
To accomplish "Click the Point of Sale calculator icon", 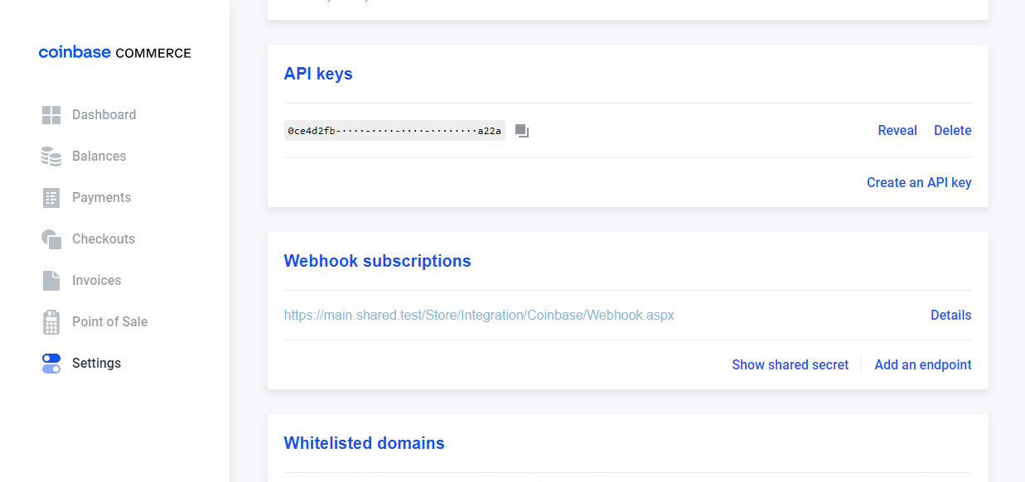I will pyautogui.click(x=51, y=322).
